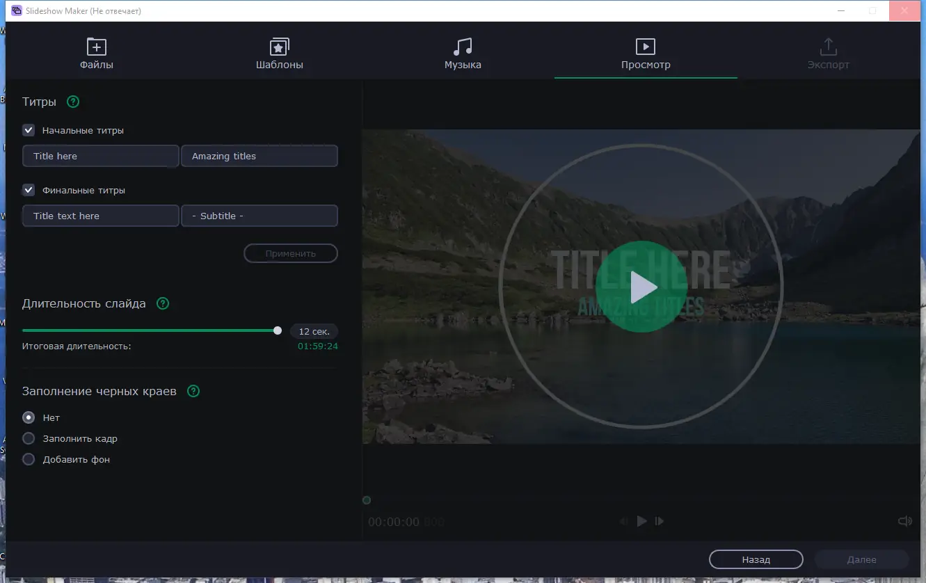Image resolution: width=926 pixels, height=583 pixels.
Task: Click the closing 'Title text here' field
Action: pyautogui.click(x=101, y=216)
